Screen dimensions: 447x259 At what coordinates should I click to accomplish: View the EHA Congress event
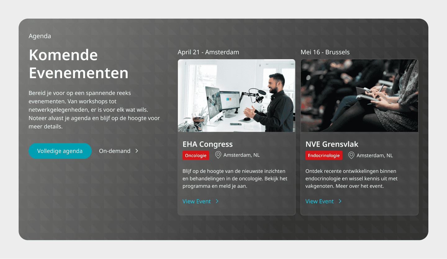tap(197, 201)
